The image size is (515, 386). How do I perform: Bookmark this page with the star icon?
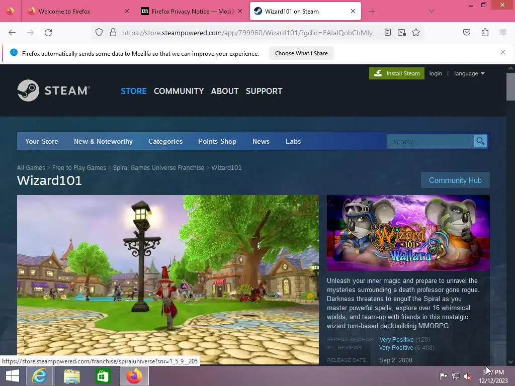pyautogui.click(x=416, y=32)
